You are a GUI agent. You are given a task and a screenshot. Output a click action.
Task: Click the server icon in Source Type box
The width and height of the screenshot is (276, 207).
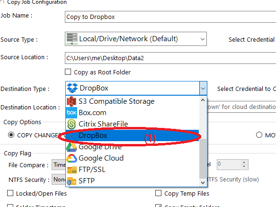(x=72, y=39)
